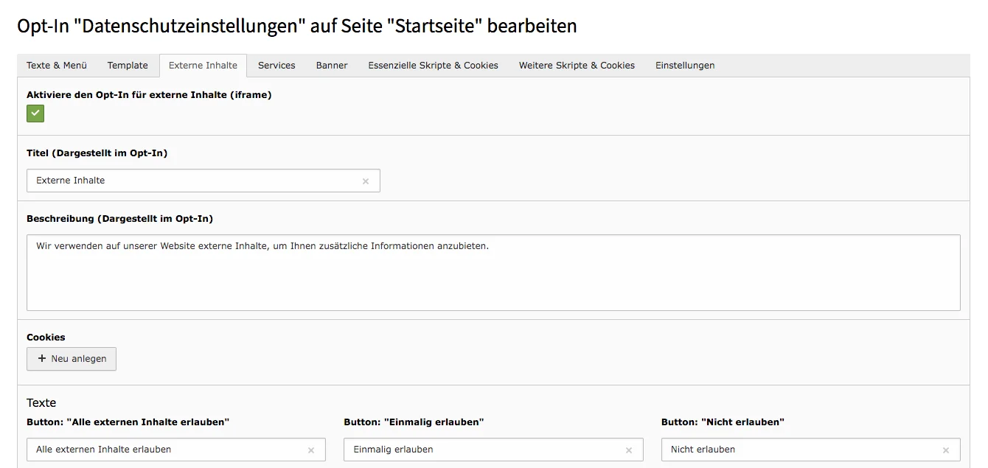Open the Banner tab
Image resolution: width=988 pixels, height=468 pixels.
(332, 65)
